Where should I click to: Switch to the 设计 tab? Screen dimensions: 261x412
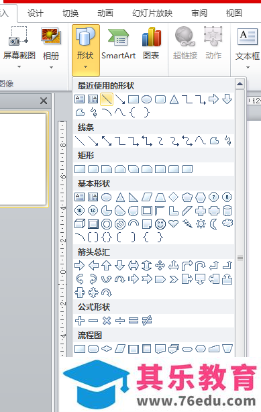click(x=35, y=13)
